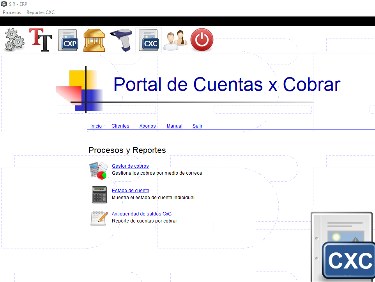
Task: Click the red power off icon
Action: tap(202, 39)
